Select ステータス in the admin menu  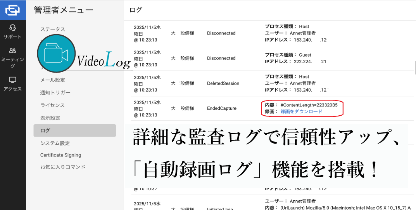pyautogui.click(x=53, y=30)
